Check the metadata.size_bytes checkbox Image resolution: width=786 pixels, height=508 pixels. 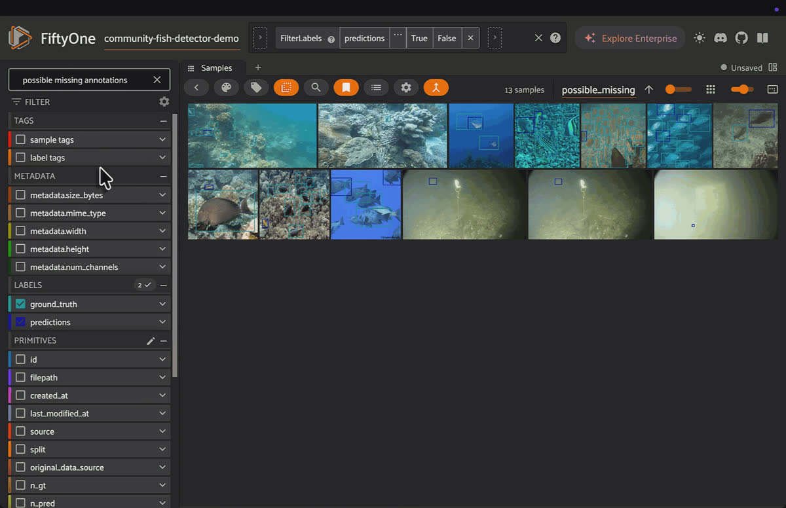point(21,195)
